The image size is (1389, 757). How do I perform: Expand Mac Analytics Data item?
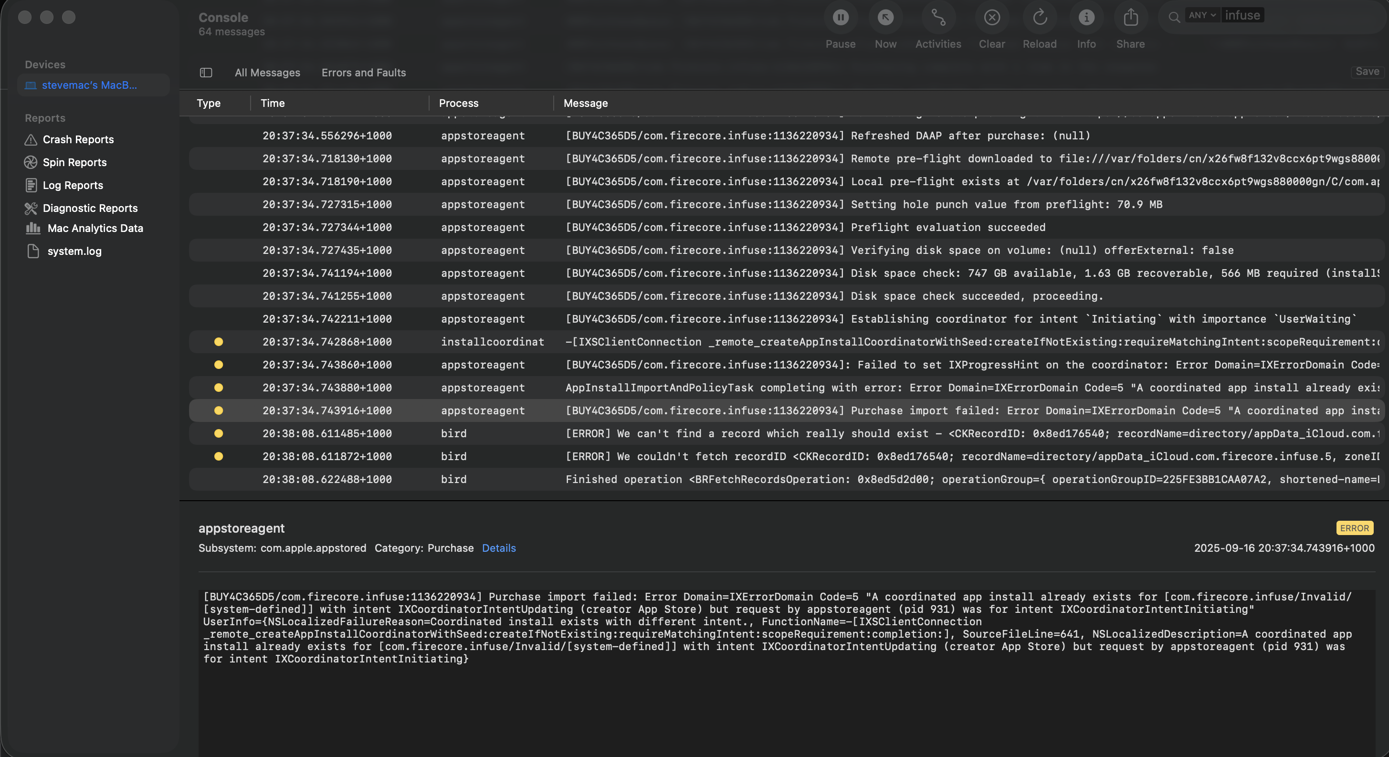pos(95,228)
